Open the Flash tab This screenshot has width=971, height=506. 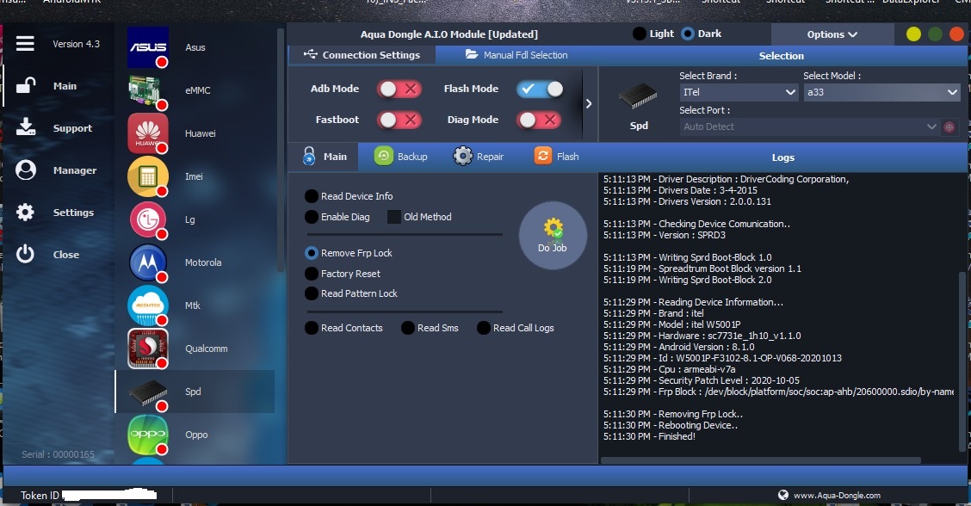click(557, 157)
